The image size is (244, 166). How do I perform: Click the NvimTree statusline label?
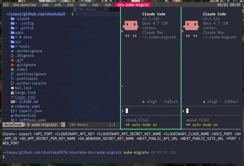point(13,125)
